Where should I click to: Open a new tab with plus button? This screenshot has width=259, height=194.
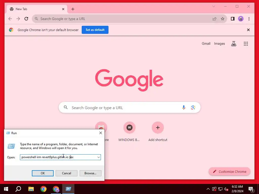73,9
